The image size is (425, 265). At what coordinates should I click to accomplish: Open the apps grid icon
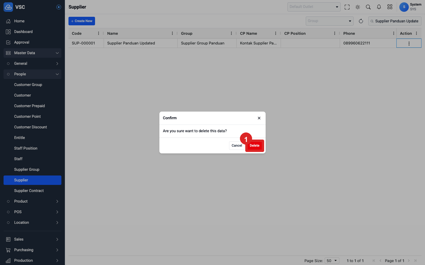(390, 7)
